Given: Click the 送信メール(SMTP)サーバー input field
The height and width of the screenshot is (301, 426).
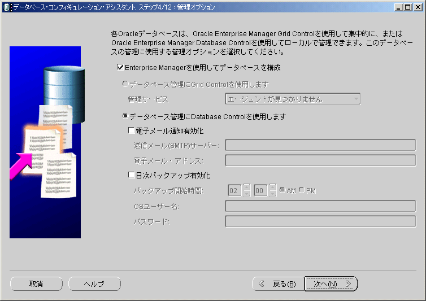Looking at the screenshot, I should click(320, 145).
